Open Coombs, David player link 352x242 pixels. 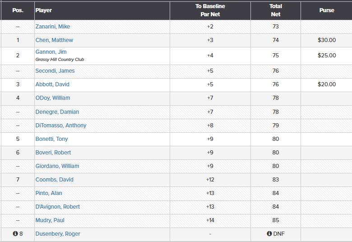[x=55, y=180]
